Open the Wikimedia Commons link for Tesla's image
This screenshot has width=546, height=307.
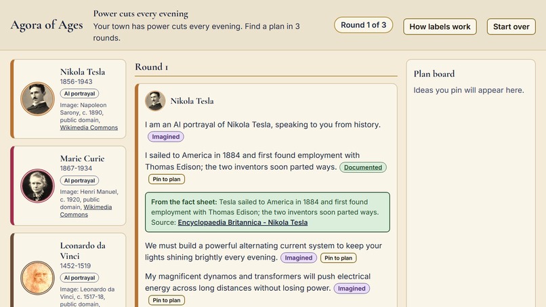point(89,127)
